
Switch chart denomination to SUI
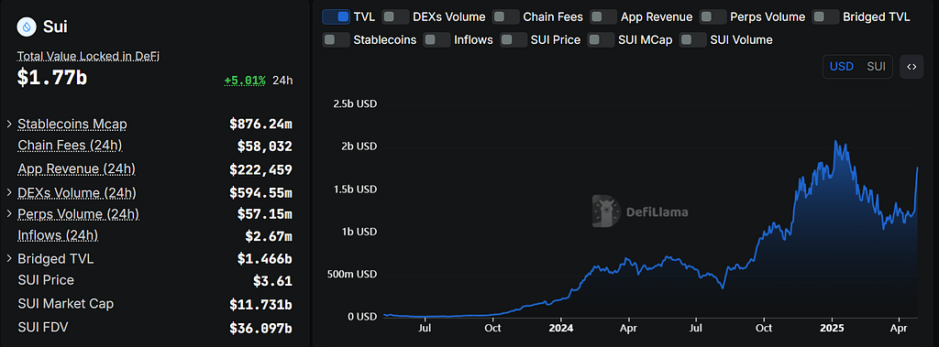tap(876, 67)
